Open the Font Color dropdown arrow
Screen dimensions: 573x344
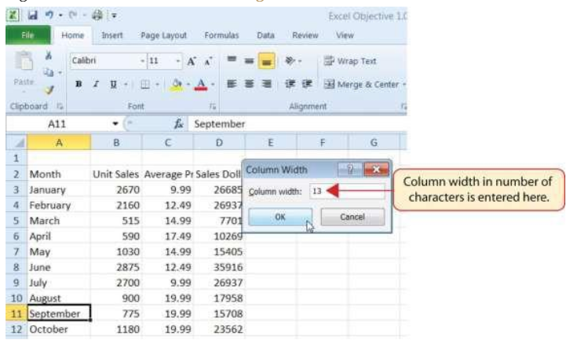click(213, 85)
